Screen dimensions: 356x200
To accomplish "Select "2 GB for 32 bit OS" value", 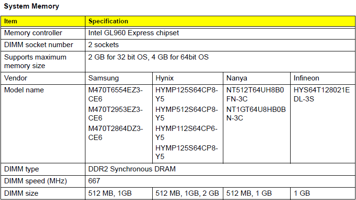I will click(x=118, y=57).
